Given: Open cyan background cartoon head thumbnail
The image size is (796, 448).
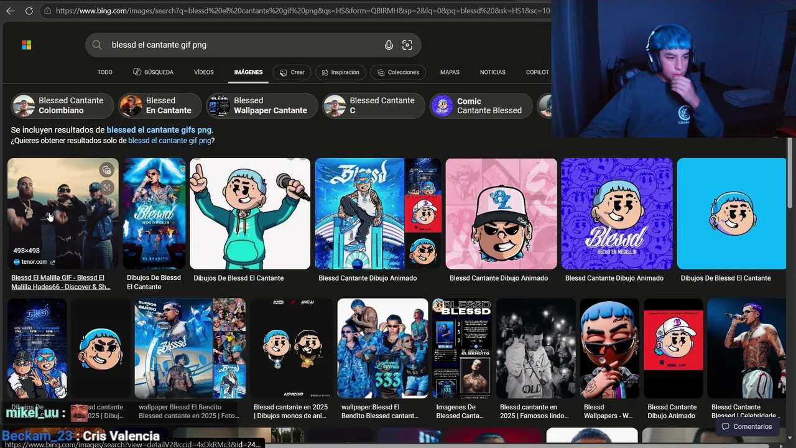Looking at the screenshot, I should click(731, 213).
